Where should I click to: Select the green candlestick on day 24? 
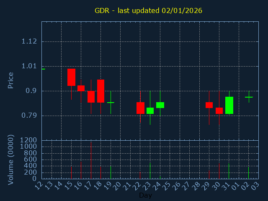coord(160,105)
